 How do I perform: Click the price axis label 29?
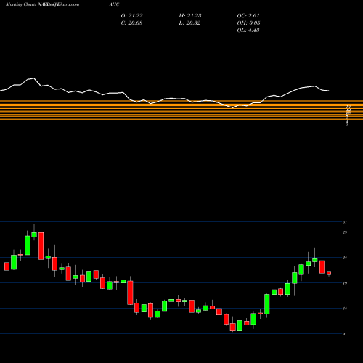(345, 232)
